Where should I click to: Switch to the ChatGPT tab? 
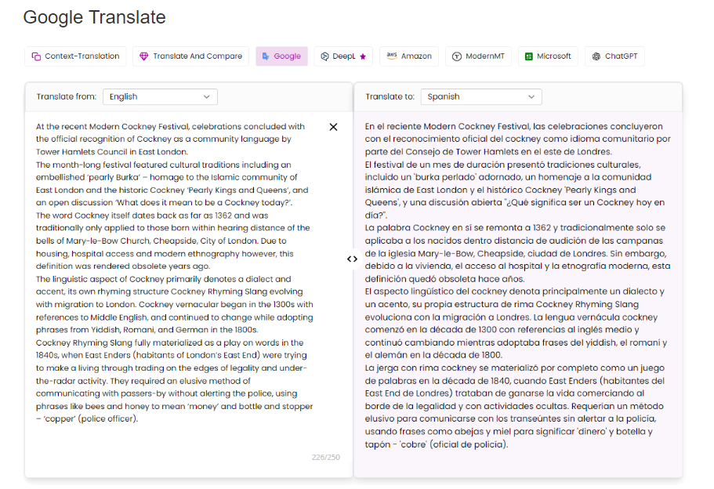click(614, 56)
